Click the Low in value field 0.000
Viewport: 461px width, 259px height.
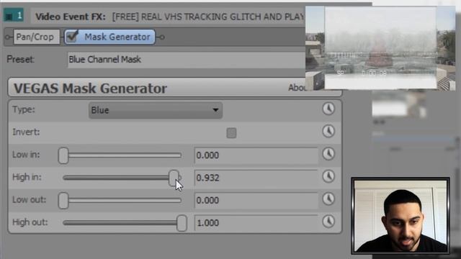[x=256, y=155]
